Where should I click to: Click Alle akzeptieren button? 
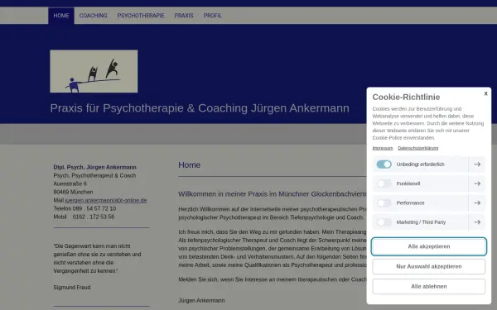tap(429, 246)
